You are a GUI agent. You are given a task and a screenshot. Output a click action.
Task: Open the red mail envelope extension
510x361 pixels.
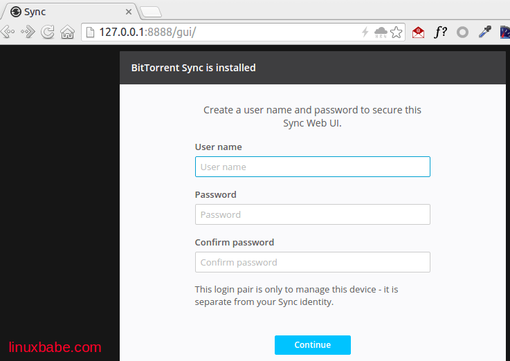click(418, 32)
